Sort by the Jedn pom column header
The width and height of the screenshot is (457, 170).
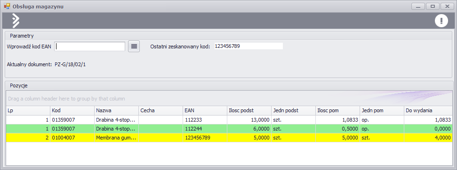tap(382, 110)
